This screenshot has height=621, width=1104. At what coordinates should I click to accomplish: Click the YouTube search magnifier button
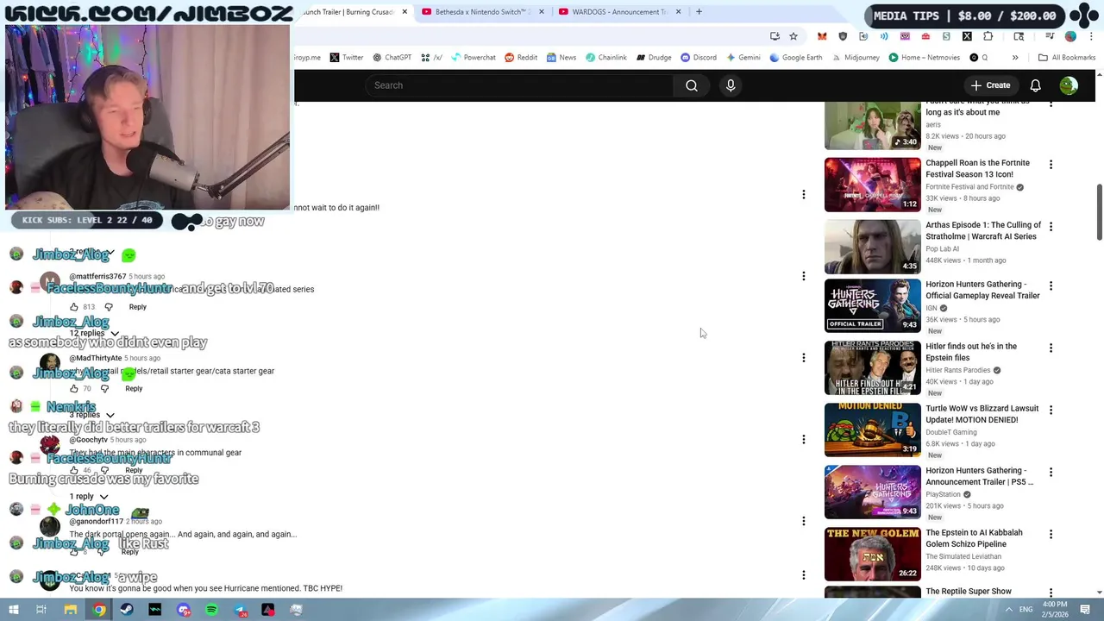(692, 85)
